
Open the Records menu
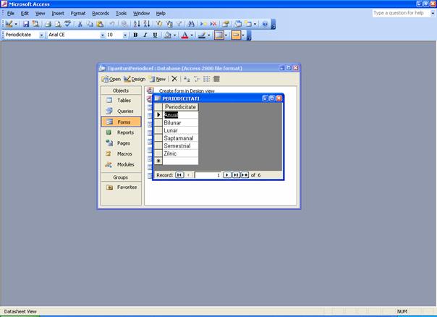click(100, 13)
